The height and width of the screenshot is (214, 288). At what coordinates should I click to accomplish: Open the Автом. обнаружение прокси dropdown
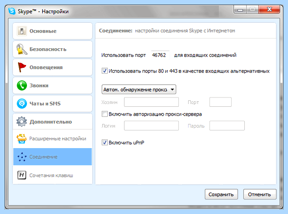click(139, 90)
